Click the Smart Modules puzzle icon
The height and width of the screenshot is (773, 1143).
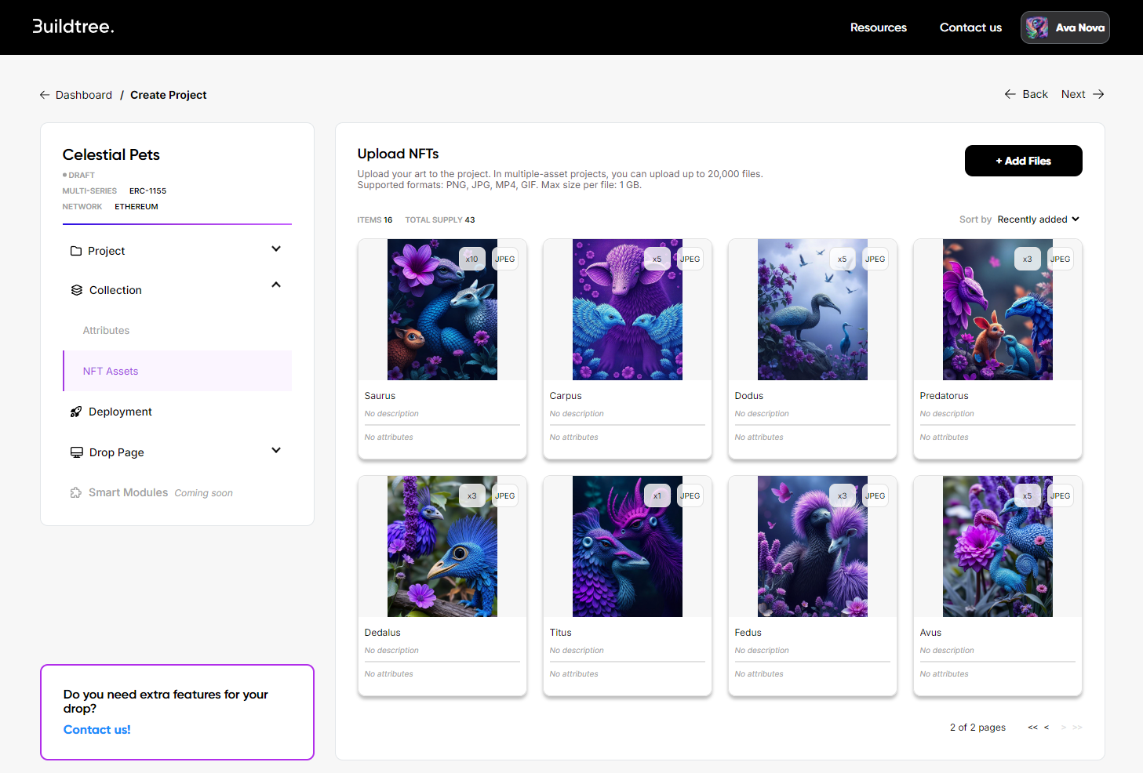[x=76, y=492]
